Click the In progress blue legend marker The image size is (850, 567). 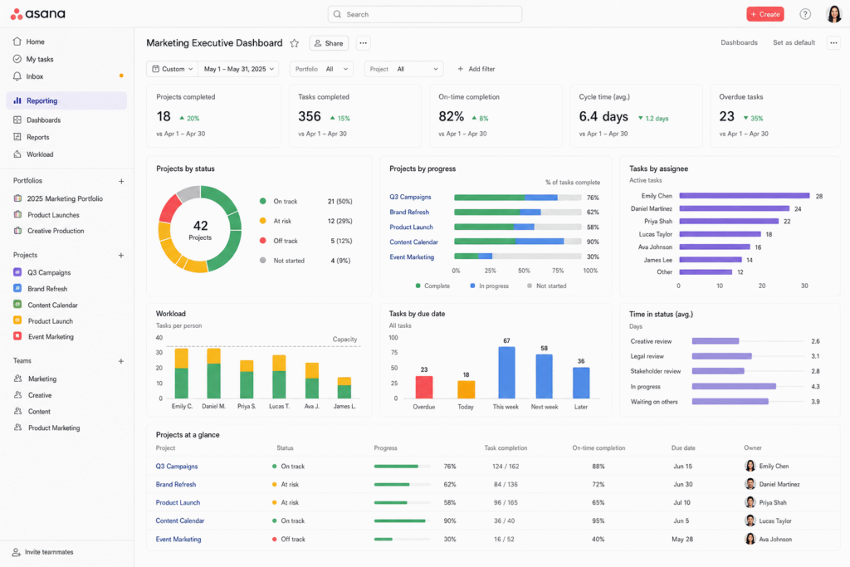tap(472, 286)
